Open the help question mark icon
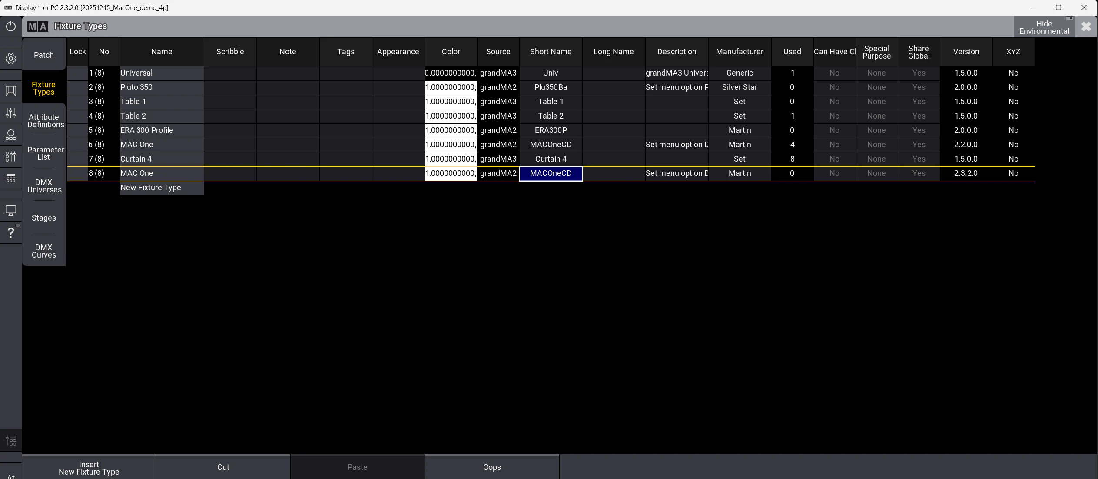Screen dimensions: 1098x479 (x=11, y=233)
